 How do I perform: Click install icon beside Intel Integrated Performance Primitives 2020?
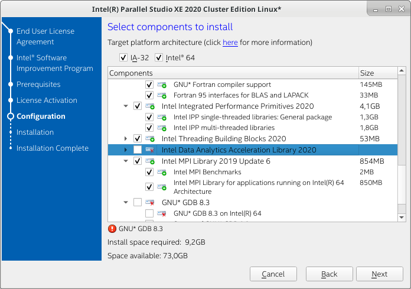point(150,106)
